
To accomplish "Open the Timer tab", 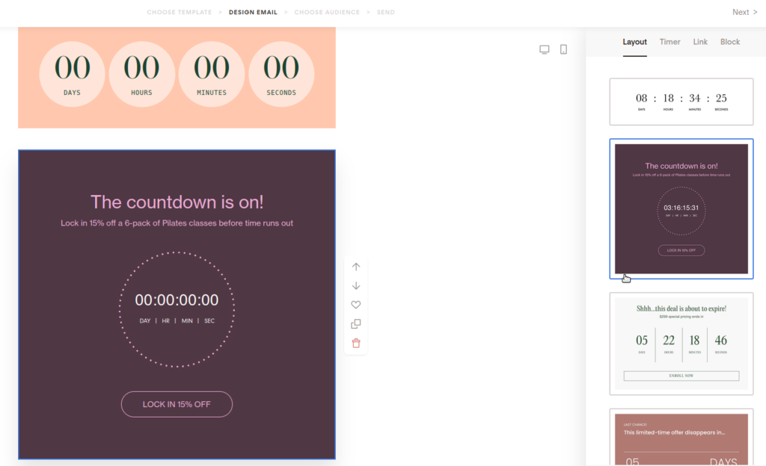I will (670, 42).
